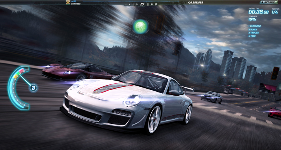The height and width of the screenshot is (150, 281).
Task: Click the position 1/4 readout
Action: click(x=275, y=12)
